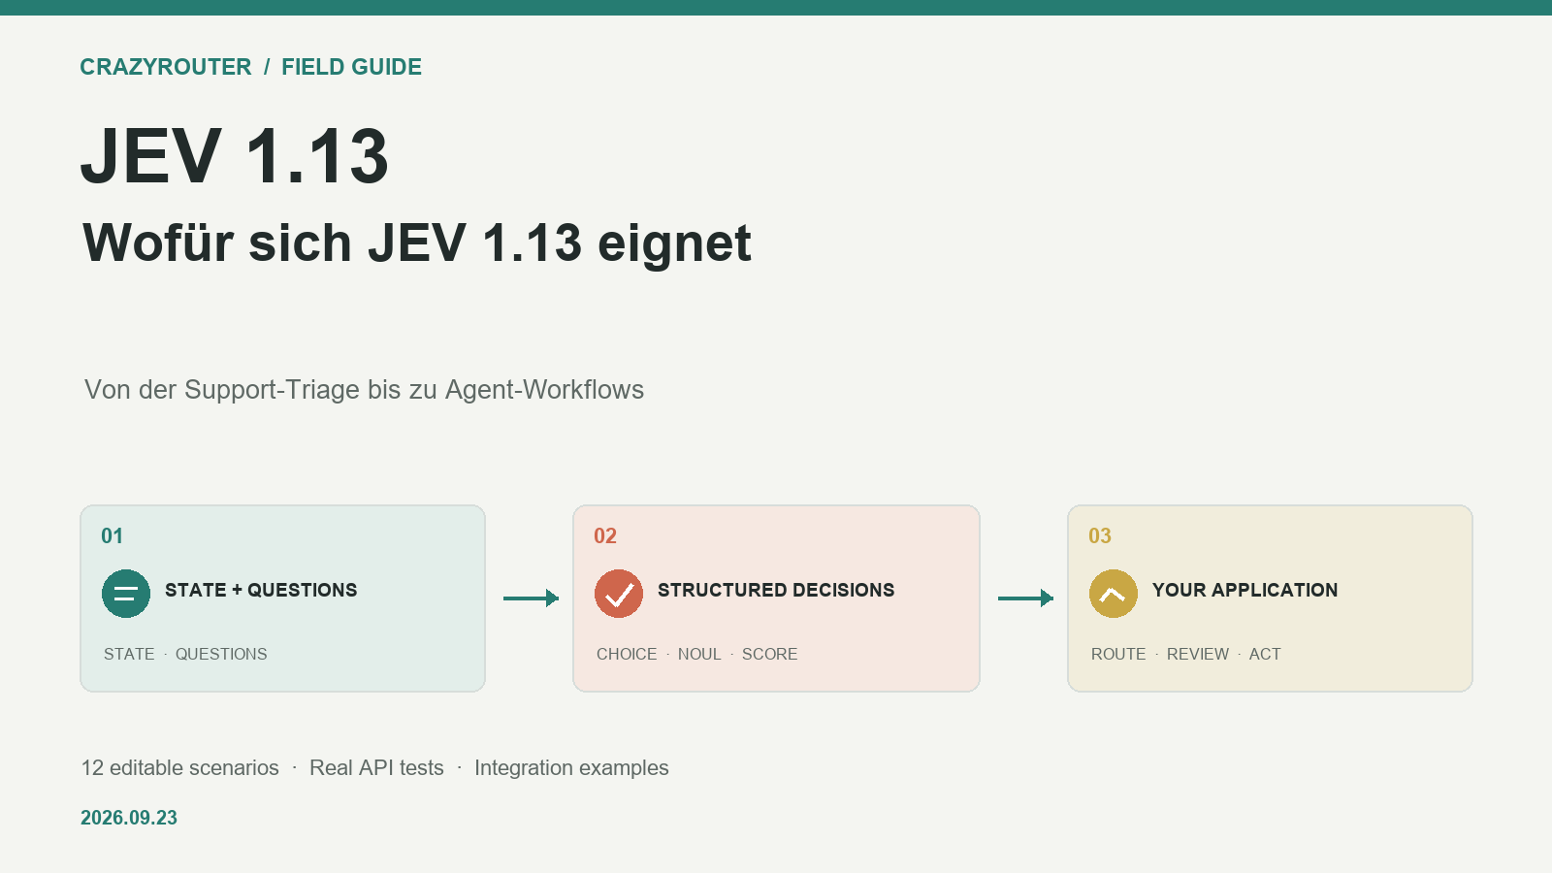The width and height of the screenshot is (1552, 873).
Task: Click the REVIEW tag in card 03
Action: point(1198,654)
